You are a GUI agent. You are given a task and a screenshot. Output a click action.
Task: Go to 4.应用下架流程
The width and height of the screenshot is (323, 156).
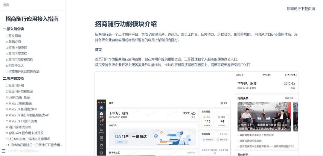(x=17, y=54)
